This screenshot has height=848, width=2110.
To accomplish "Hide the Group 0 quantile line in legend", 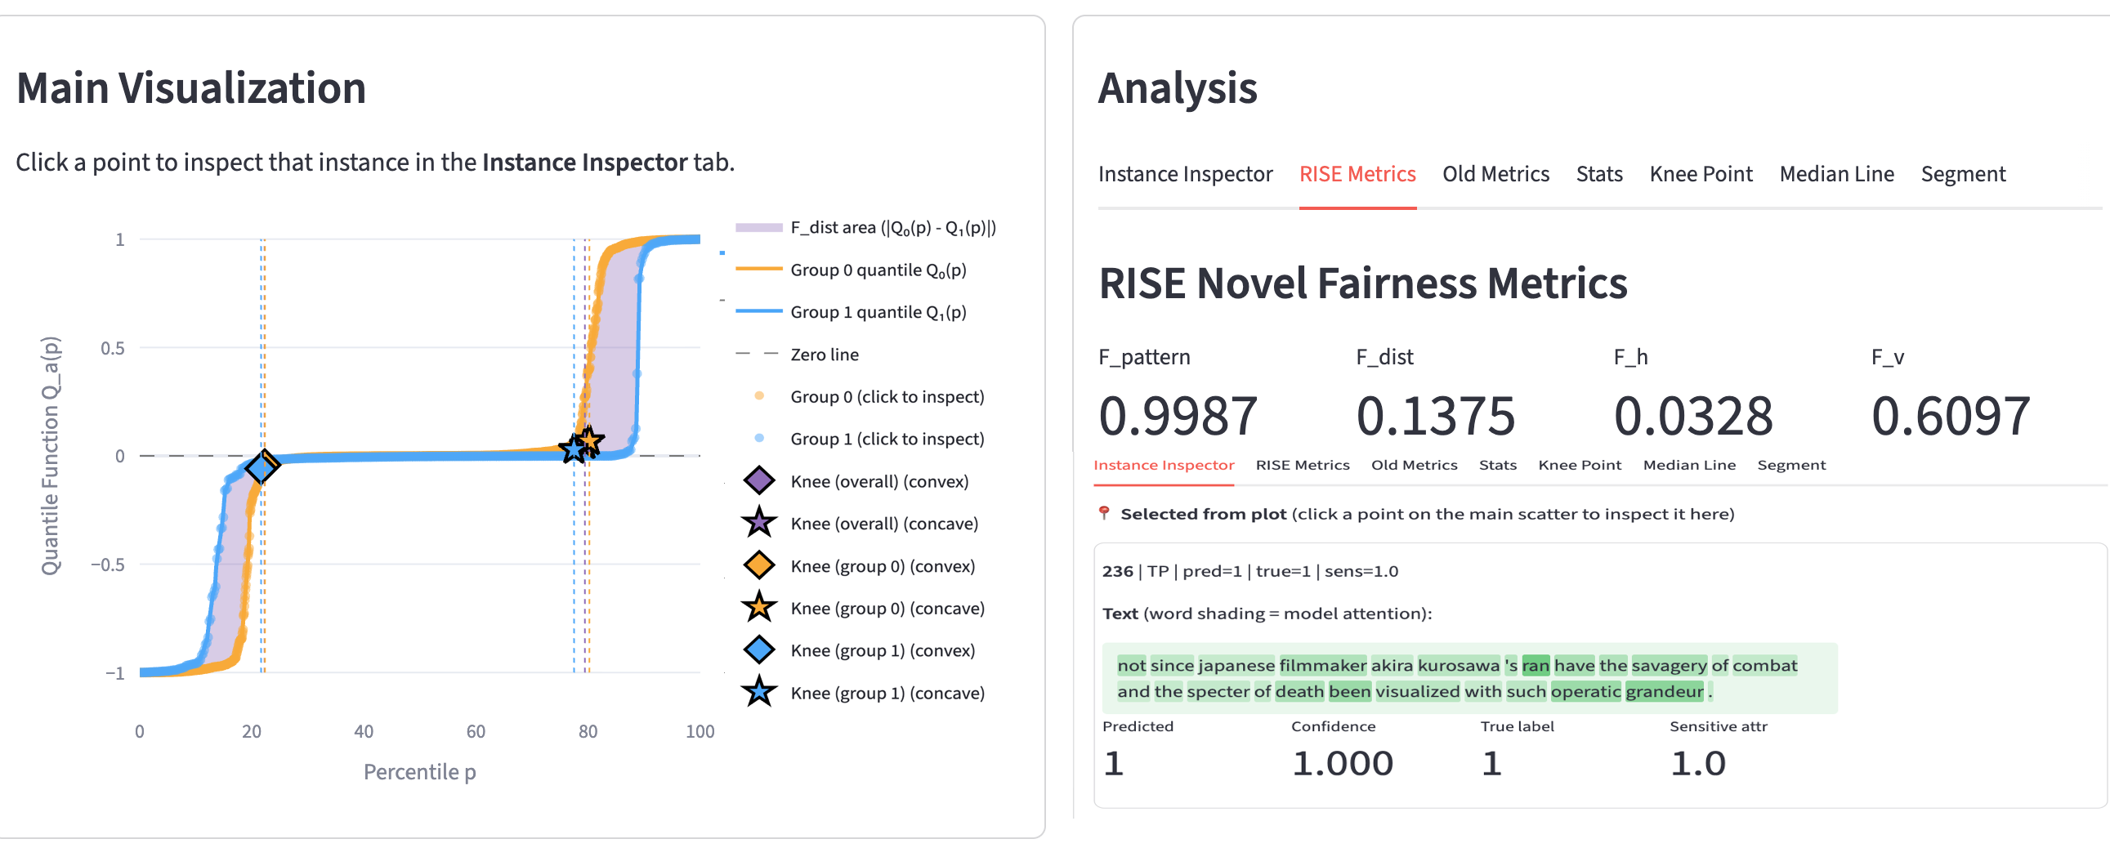I will (877, 270).
